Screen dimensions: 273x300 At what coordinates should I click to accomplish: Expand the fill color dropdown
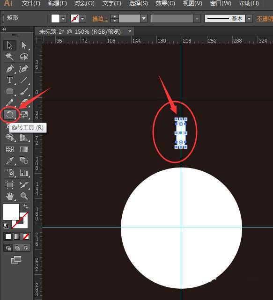coord(63,19)
